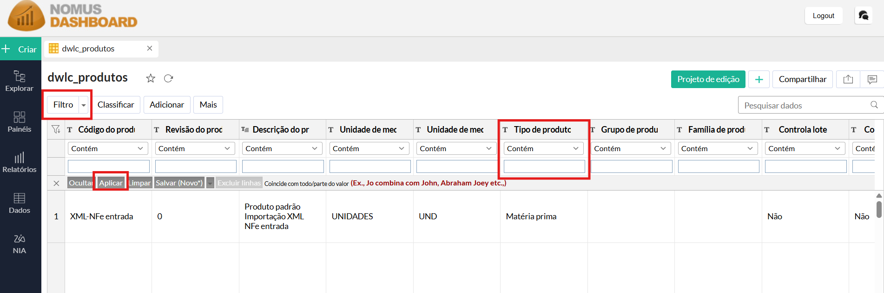Open Contém dropdown under Tipo de produto
Screen dimensions: 884x293
[544, 148]
